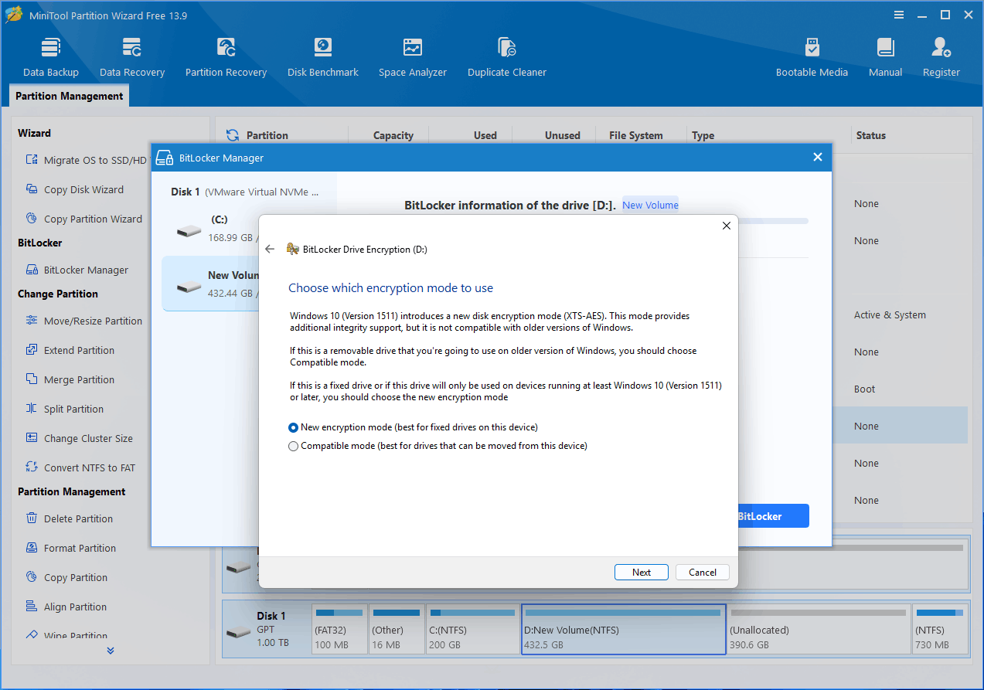Open Partition Recovery tool

(226, 58)
